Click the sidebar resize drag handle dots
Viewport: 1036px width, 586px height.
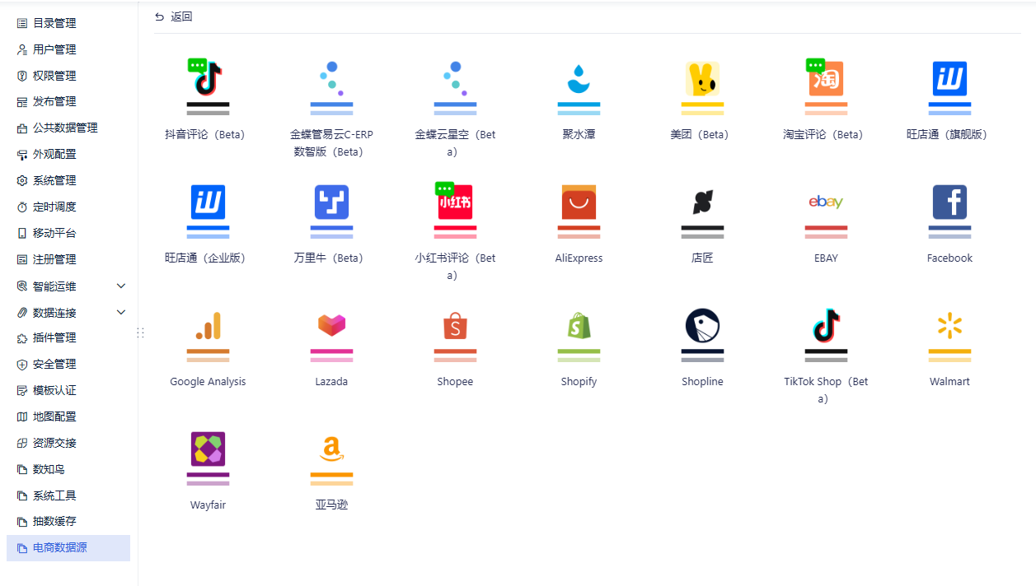[140, 333]
